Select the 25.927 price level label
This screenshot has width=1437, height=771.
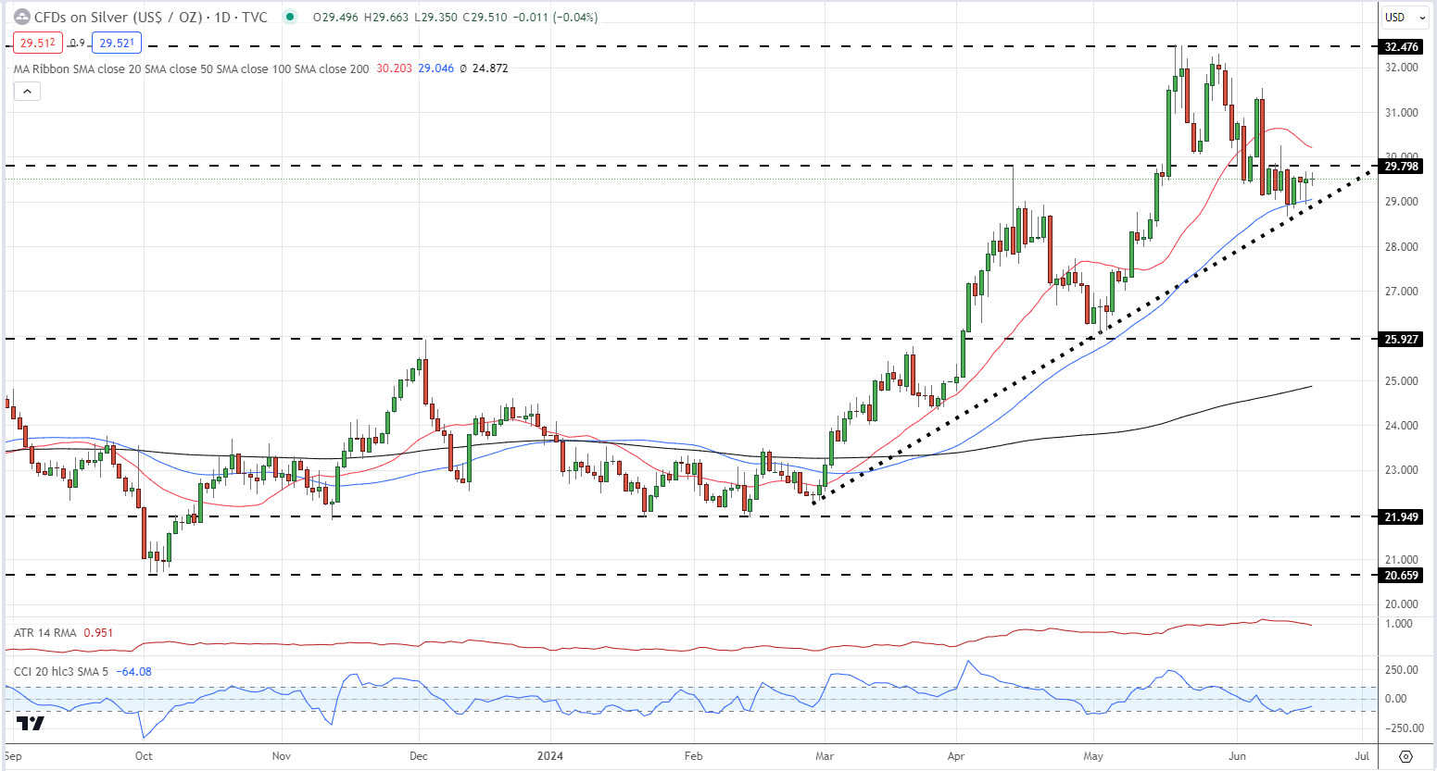1400,339
